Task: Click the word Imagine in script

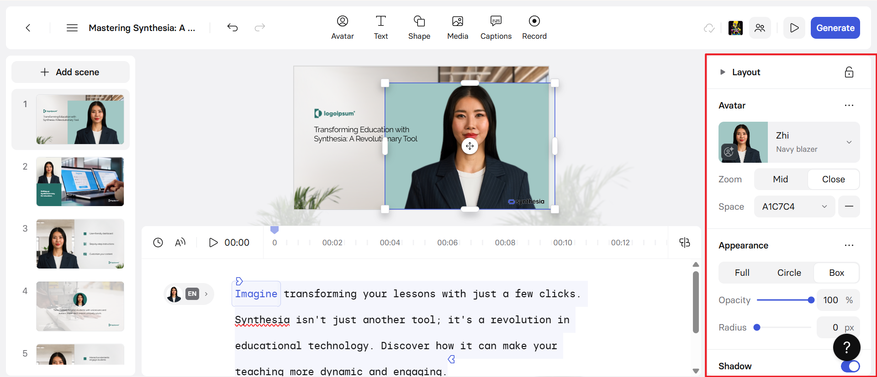Action: point(256,294)
